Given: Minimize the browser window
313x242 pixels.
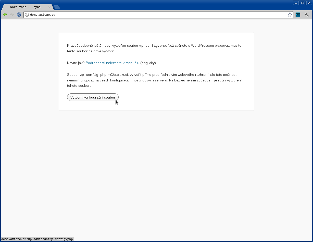Looking at the screenshot, I should [296, 3].
